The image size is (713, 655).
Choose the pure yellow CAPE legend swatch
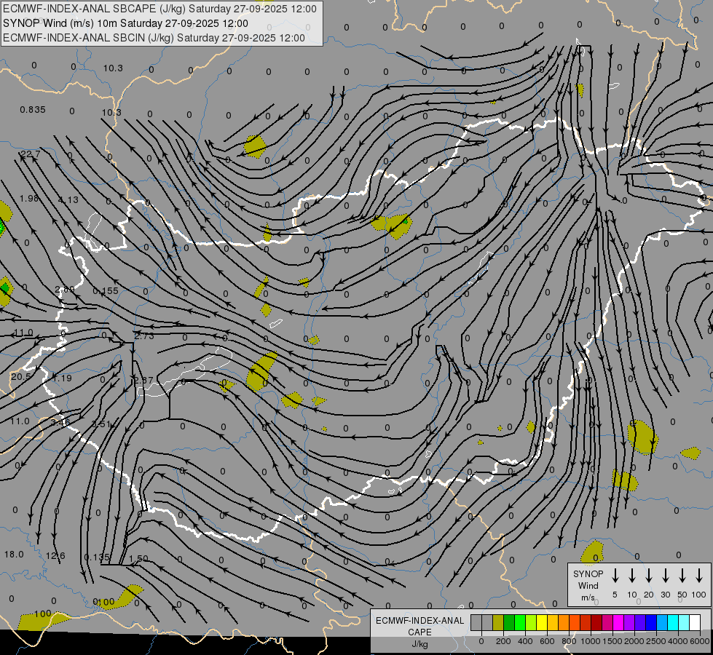[x=542, y=622]
